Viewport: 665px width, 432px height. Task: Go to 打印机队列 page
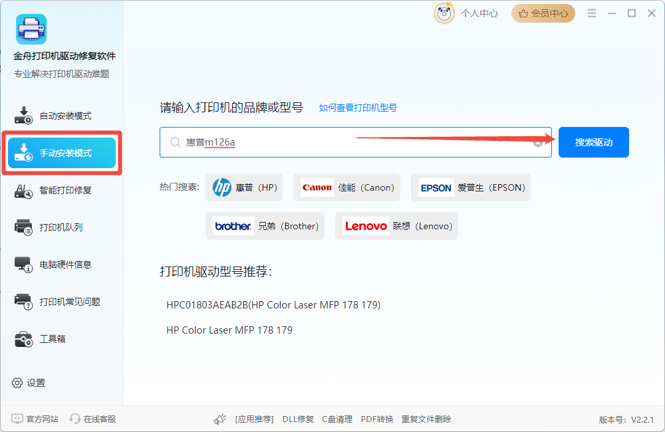pyautogui.click(x=62, y=227)
